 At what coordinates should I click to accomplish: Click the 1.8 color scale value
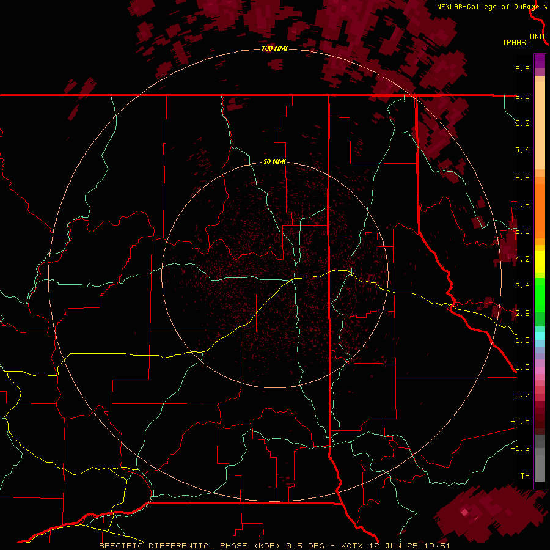point(522,340)
